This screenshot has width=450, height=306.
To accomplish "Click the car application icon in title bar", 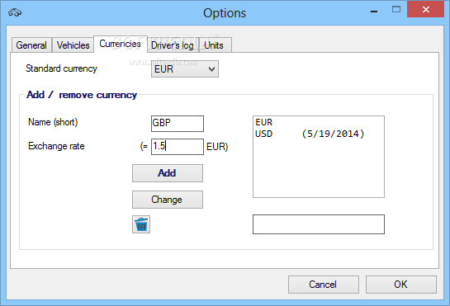I will pos(15,12).
